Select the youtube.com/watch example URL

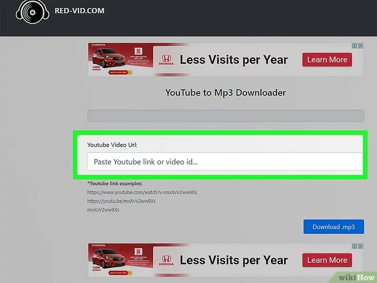pos(142,192)
